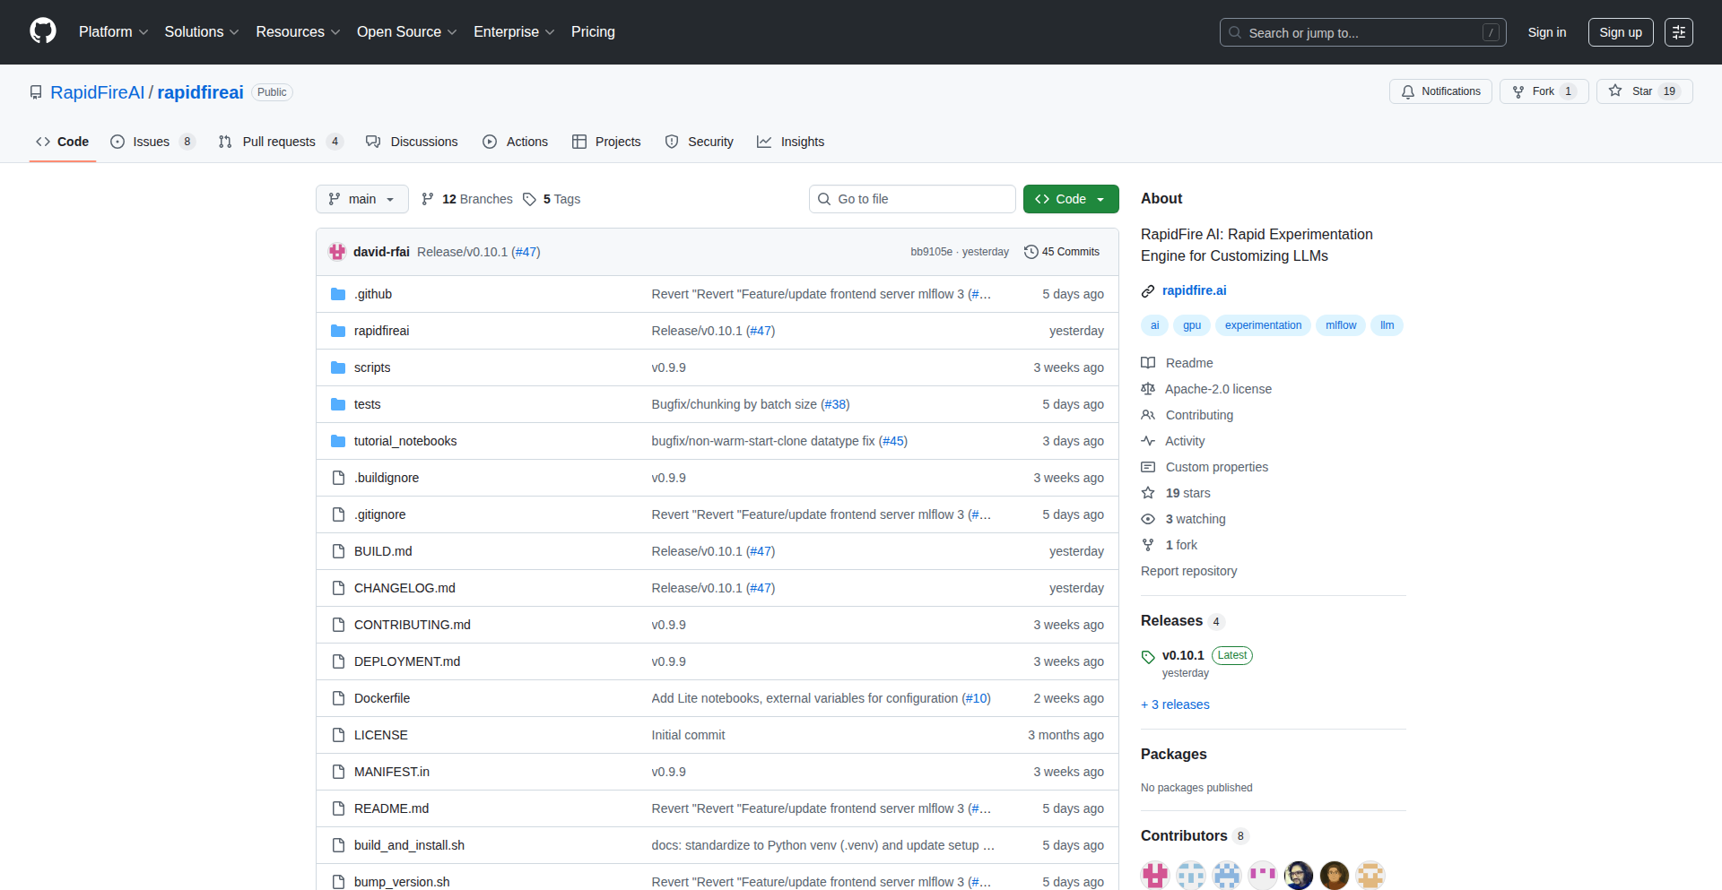Select the experimentation topic tag
Screen dimensions: 1722x890
1263,325
